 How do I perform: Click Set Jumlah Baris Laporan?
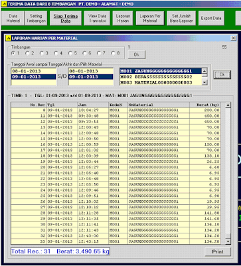[181, 19]
